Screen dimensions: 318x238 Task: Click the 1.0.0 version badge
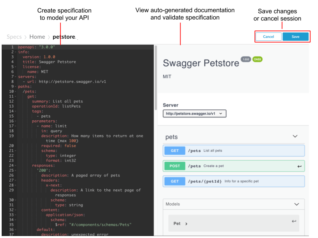point(246,59)
